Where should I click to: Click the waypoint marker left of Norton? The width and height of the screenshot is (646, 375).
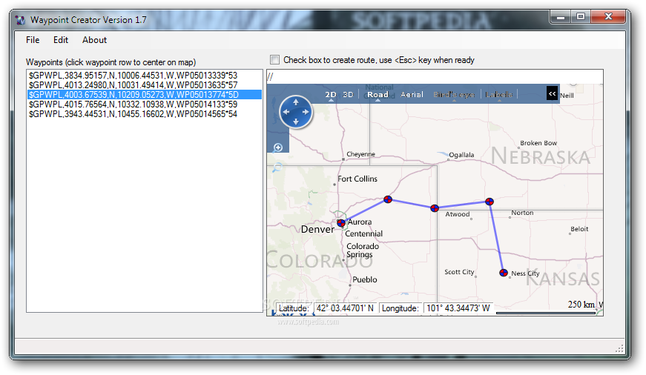click(490, 202)
